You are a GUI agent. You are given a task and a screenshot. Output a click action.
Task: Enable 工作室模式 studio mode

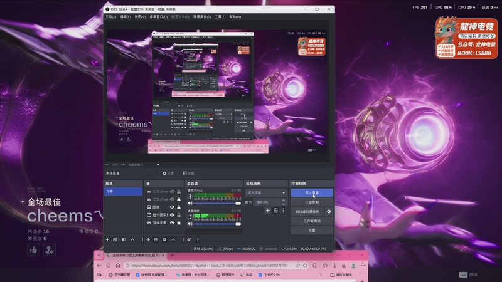pos(312,221)
